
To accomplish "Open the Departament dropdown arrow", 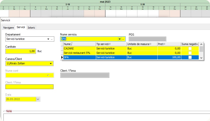I will pos(48,39).
